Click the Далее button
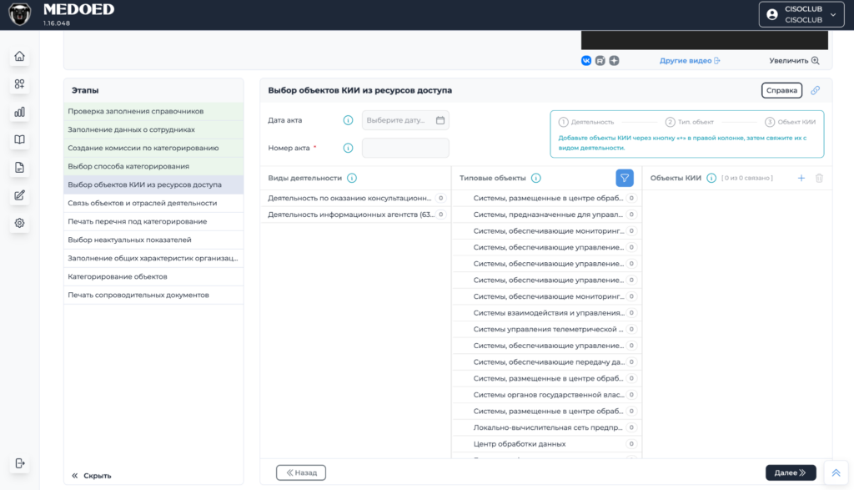Image resolution: width=854 pixels, height=490 pixels. (791, 472)
